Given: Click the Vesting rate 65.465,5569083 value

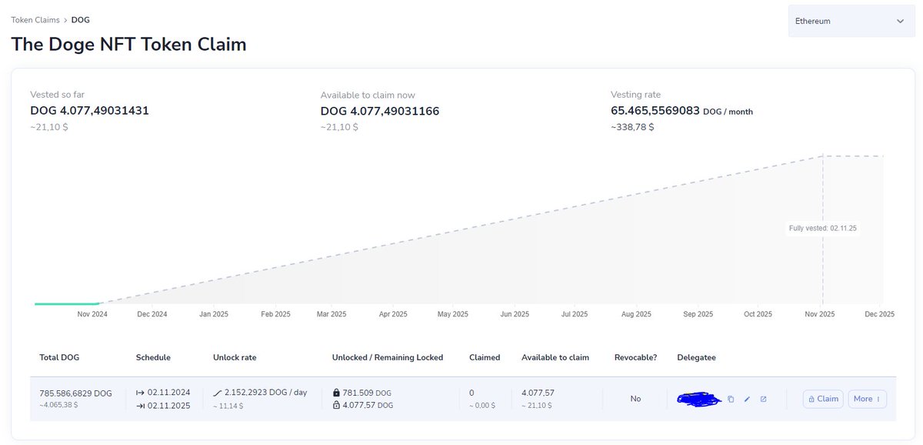Looking at the screenshot, I should 655,111.
